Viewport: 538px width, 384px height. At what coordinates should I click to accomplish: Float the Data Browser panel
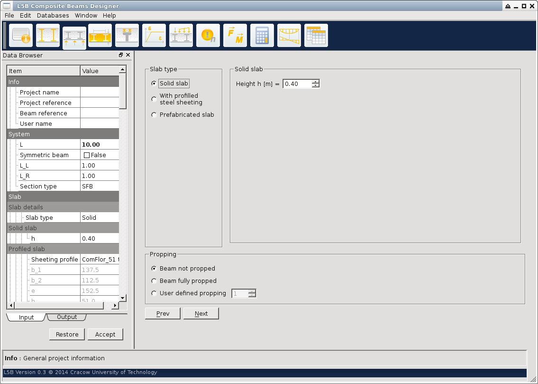(121, 56)
